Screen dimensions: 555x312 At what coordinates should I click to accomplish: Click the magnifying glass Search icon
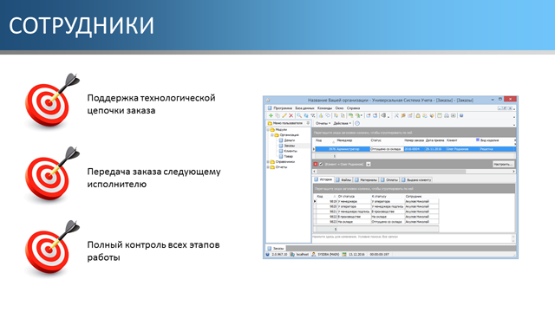coord(299,115)
